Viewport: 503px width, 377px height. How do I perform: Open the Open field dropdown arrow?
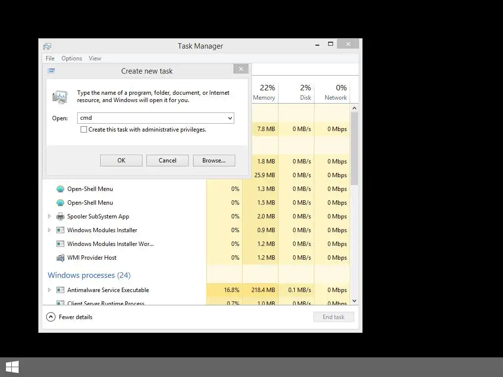[230, 118]
